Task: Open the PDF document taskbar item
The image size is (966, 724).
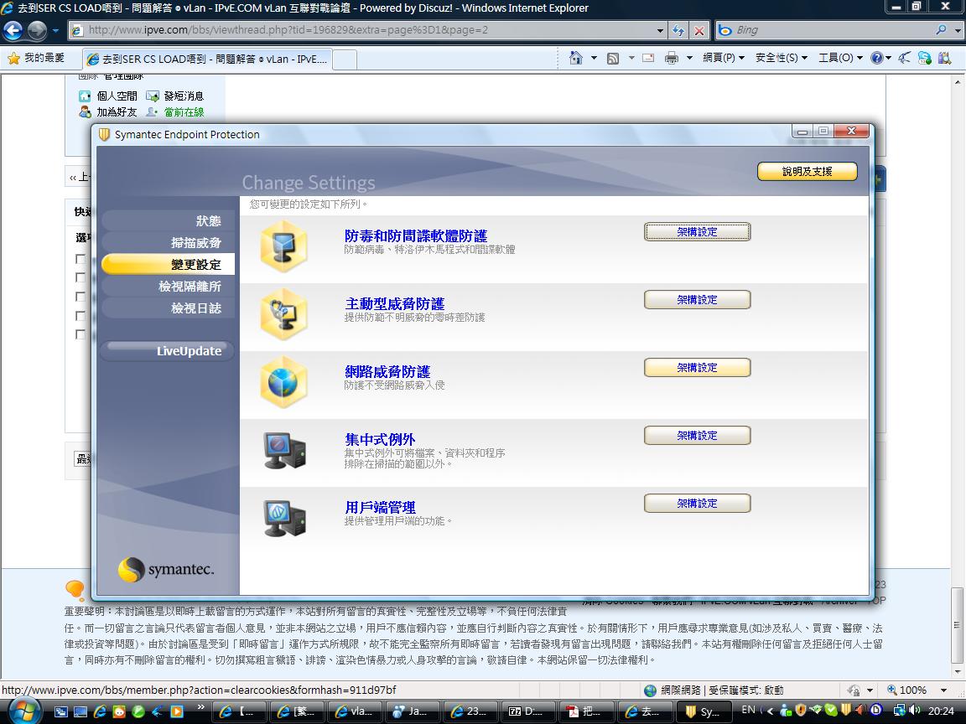Action: pyautogui.click(x=586, y=711)
